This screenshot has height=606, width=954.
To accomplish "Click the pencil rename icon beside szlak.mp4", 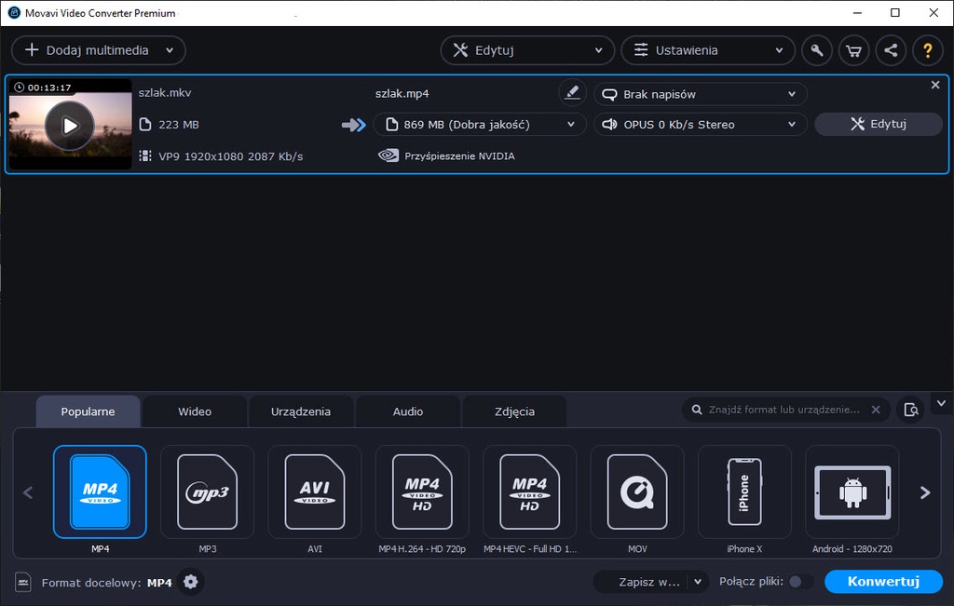I will [572, 93].
